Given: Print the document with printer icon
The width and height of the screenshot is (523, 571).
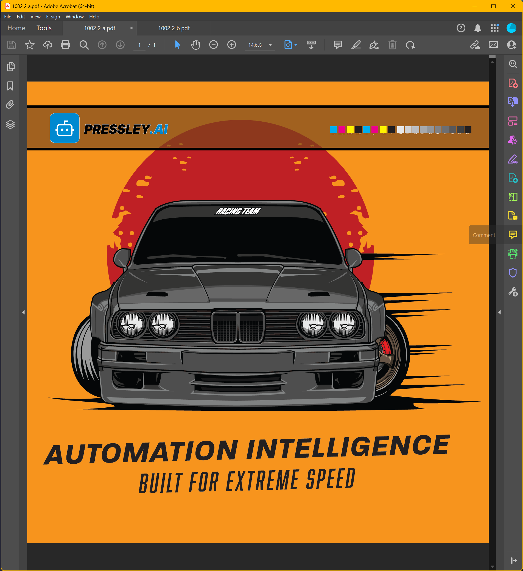Looking at the screenshot, I should [x=65, y=45].
